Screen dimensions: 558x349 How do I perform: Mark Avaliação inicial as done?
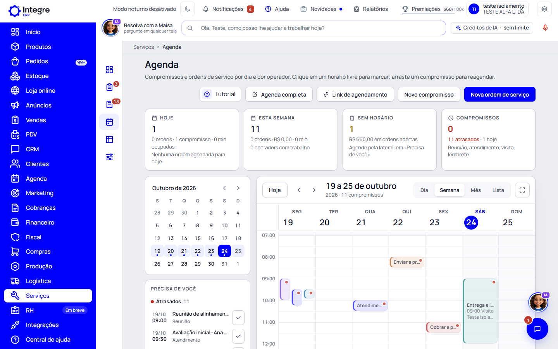coord(238,336)
